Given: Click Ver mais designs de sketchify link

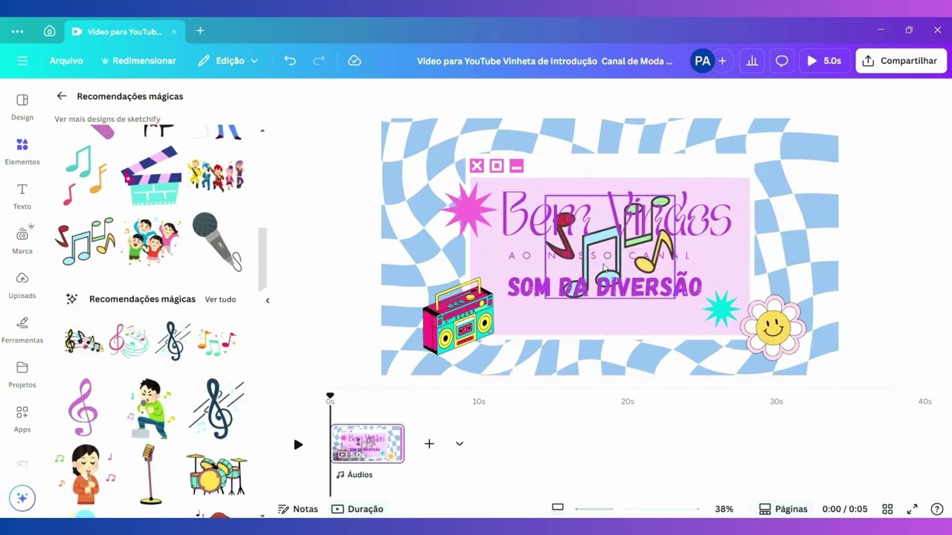Looking at the screenshot, I should [107, 119].
